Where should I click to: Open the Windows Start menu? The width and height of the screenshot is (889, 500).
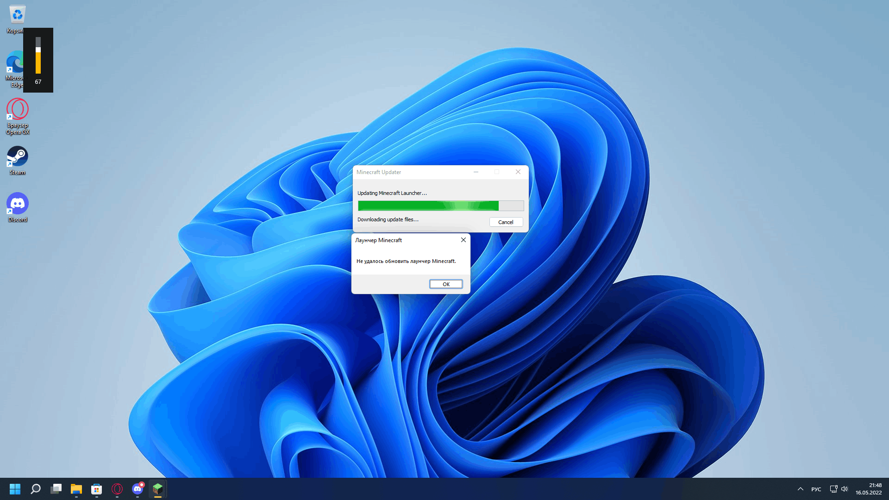(x=15, y=489)
